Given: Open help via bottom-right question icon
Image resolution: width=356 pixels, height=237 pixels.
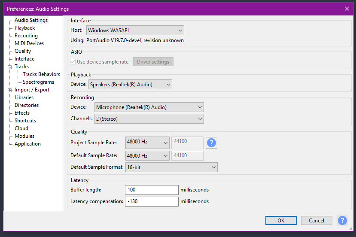Looking at the screenshot, I should (342, 220).
